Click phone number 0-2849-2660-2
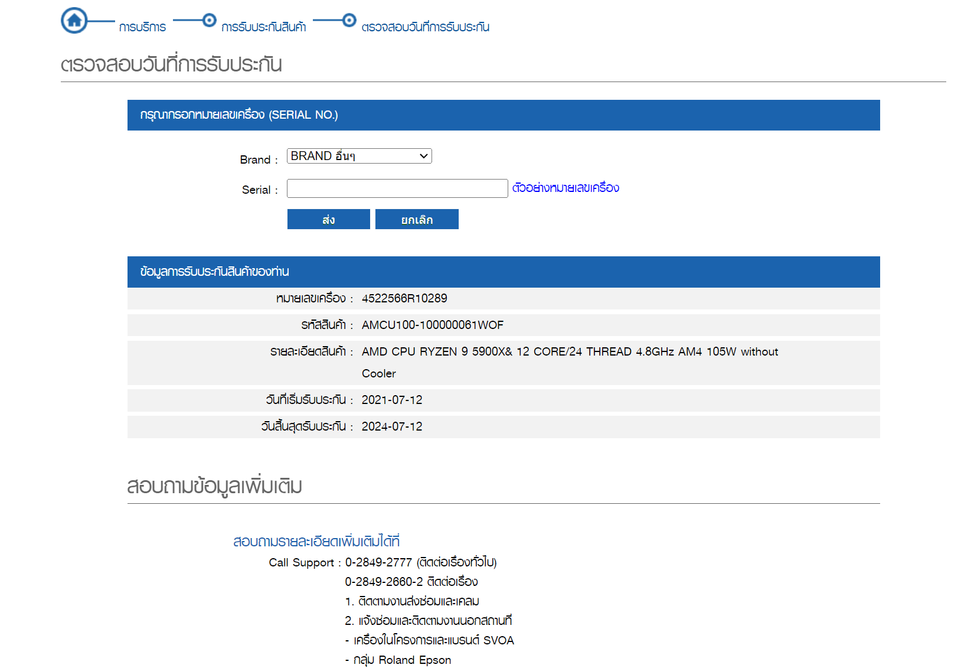Image resolution: width=974 pixels, height=668 pixels. (384, 582)
